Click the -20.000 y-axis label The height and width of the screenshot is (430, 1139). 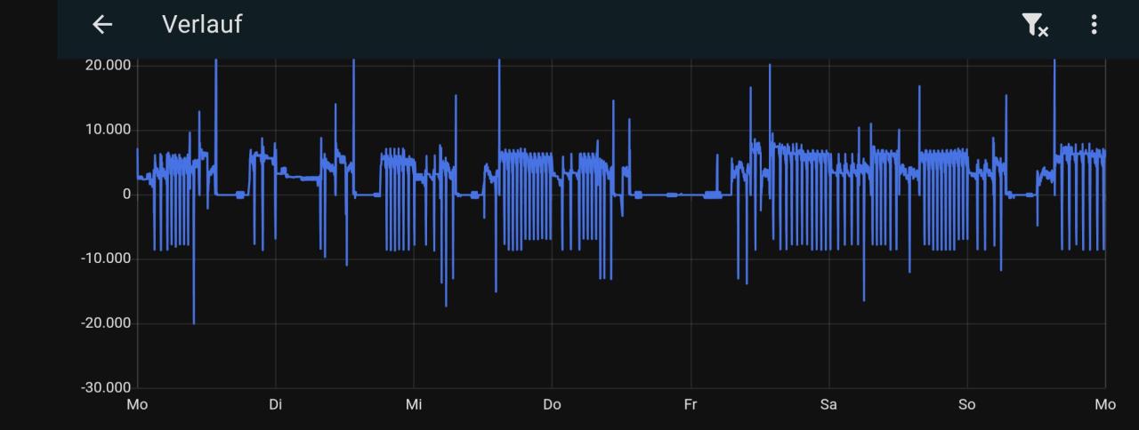click(x=104, y=323)
